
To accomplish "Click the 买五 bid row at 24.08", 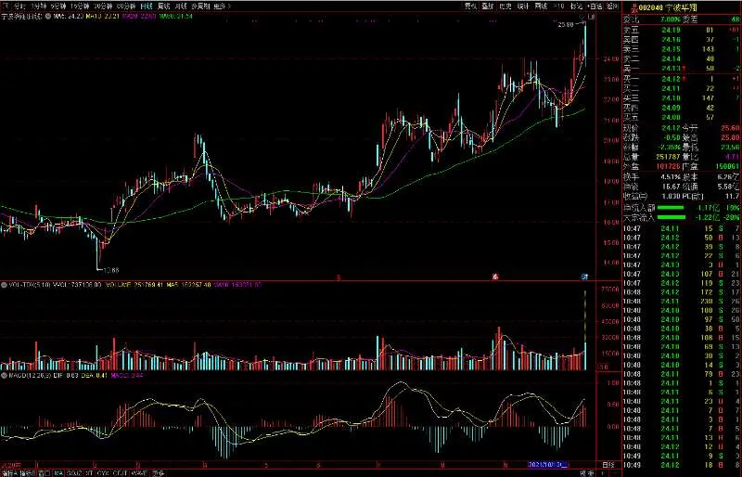I will [682, 117].
